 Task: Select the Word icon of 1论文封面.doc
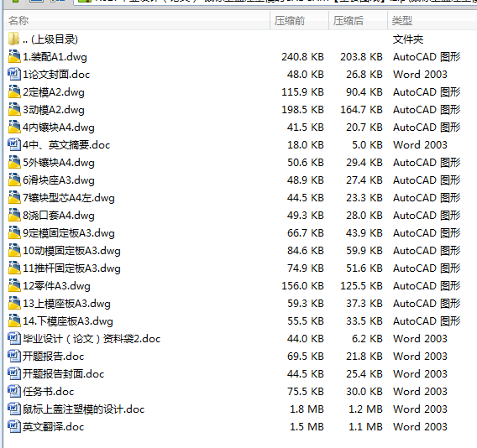[14, 74]
